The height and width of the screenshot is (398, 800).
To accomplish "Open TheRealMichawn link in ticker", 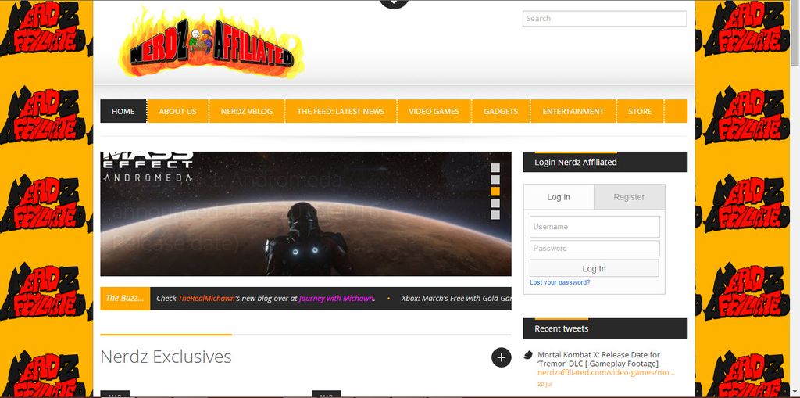I will [x=206, y=299].
